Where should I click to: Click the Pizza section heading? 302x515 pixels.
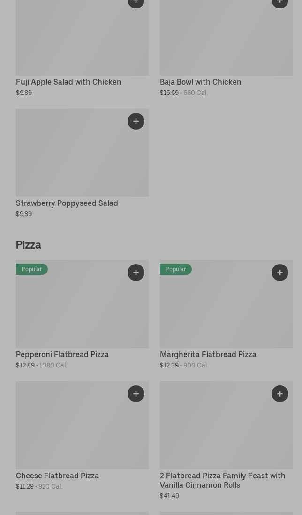pos(29,245)
